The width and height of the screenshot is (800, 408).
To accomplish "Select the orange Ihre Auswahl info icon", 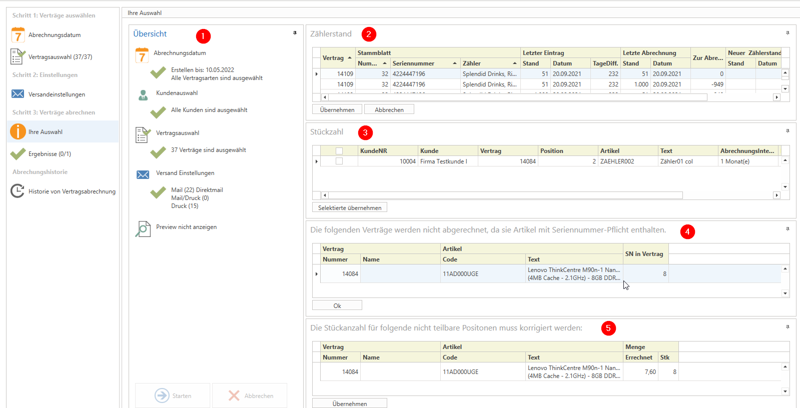I will [x=18, y=131].
